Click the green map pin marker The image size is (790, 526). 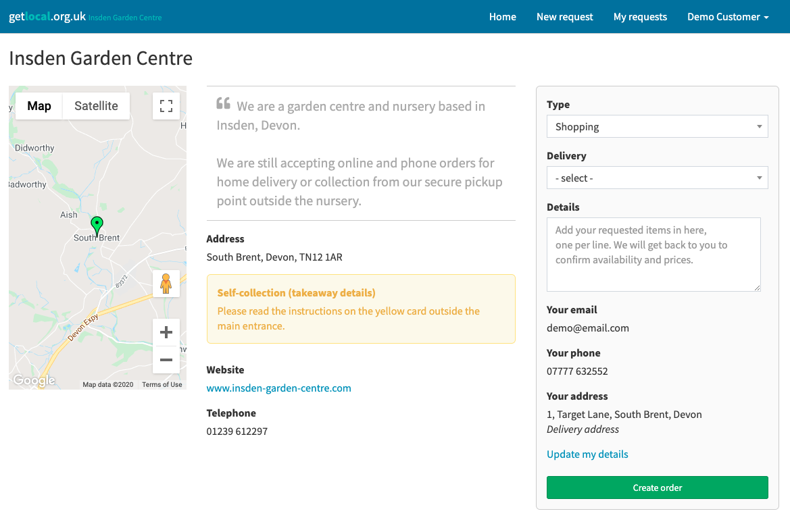pos(97,226)
